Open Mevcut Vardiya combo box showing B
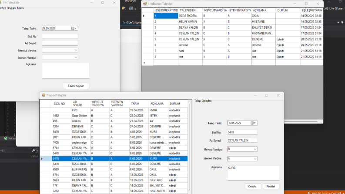The height and width of the screenshot is (194, 345). pos(242,149)
